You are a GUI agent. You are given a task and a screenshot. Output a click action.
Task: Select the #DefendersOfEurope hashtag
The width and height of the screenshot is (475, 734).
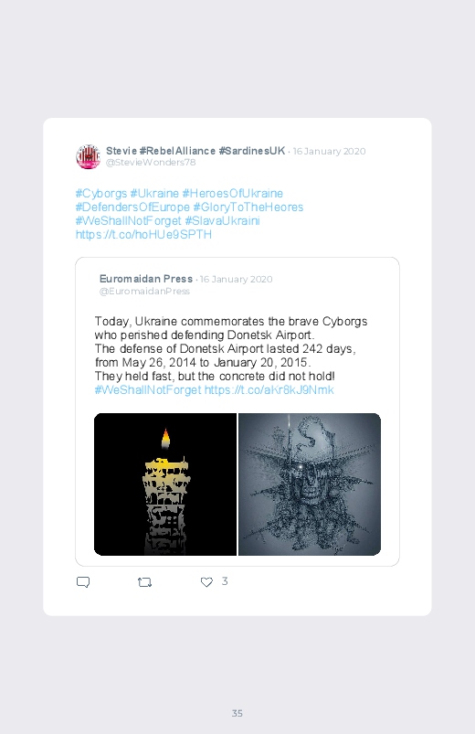click(x=132, y=207)
